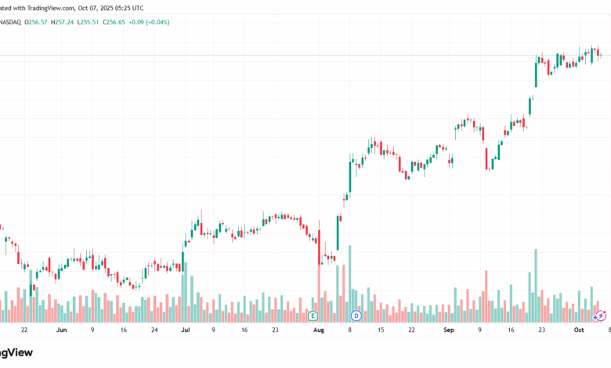This screenshot has width=611, height=368.
Task: Select the Sep label on time axis
Action: tap(449, 331)
